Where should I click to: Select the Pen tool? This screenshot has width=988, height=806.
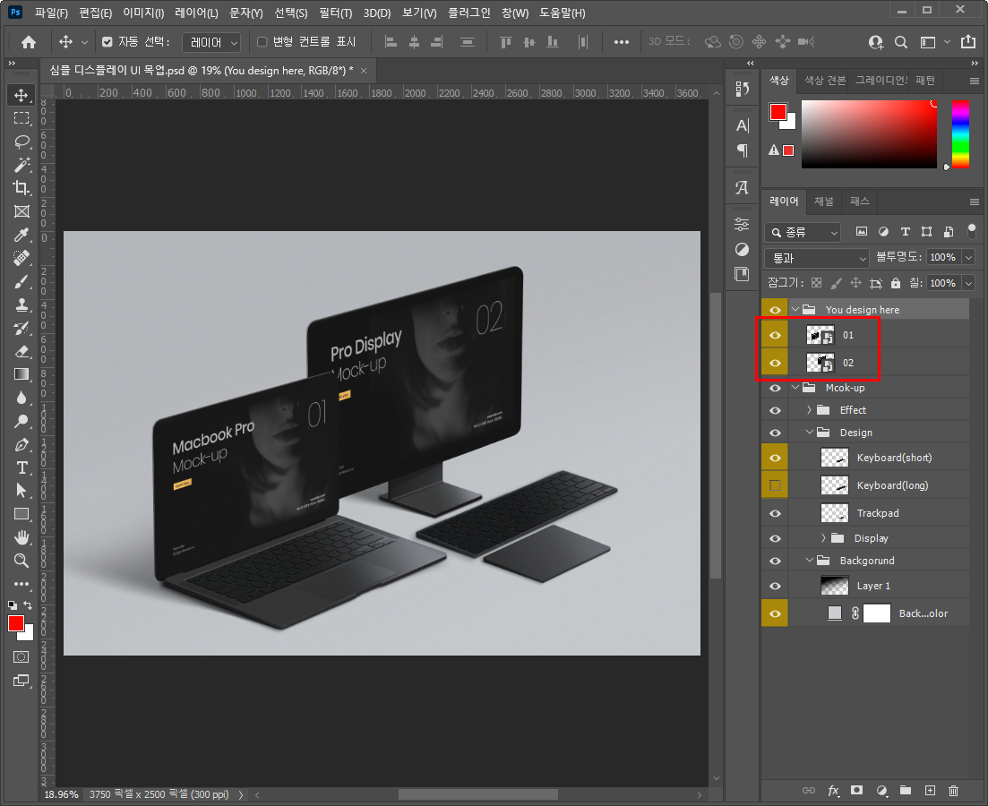pyautogui.click(x=21, y=445)
